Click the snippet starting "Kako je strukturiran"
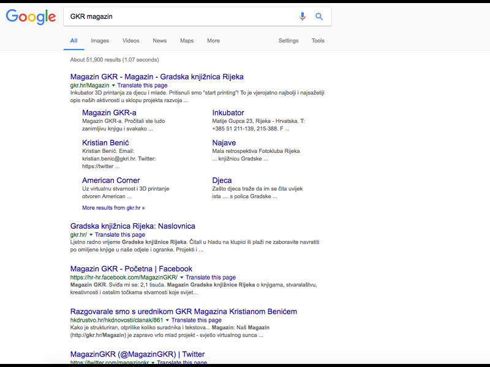Image resolution: width=490 pixels, height=367 pixels. (170, 332)
